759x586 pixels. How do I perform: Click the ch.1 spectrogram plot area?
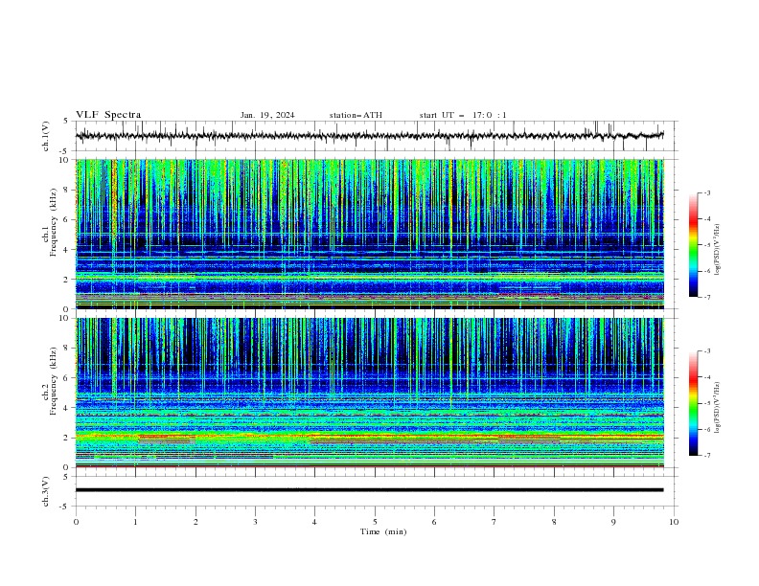370,234
